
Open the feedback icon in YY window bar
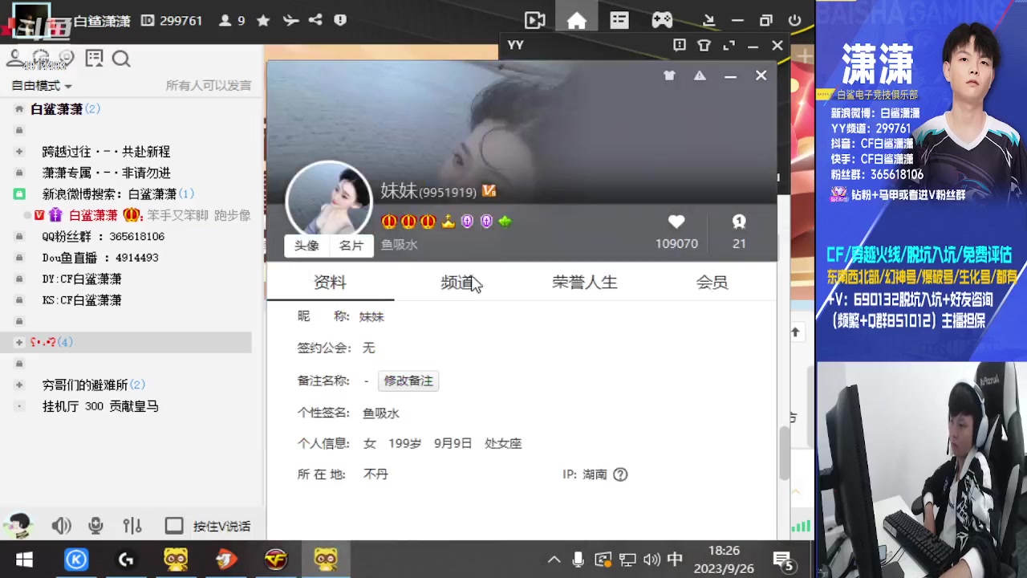click(680, 46)
